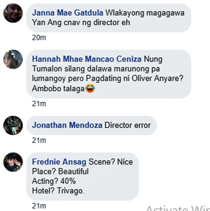Image resolution: width=210 pixels, height=211 pixels.
Task: Click the "Director error" comment text
Action: pos(127,125)
